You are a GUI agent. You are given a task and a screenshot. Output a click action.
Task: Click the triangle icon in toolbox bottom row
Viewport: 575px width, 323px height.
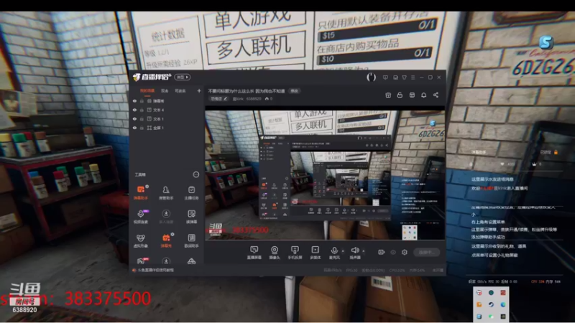click(x=191, y=261)
